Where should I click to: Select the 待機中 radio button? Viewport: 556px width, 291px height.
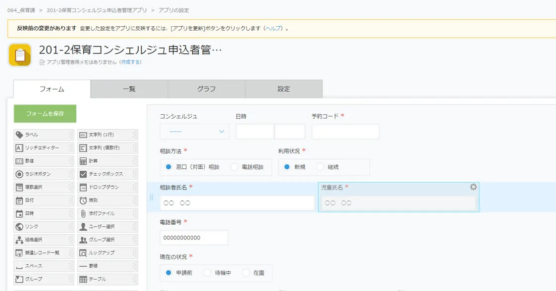pos(208,273)
